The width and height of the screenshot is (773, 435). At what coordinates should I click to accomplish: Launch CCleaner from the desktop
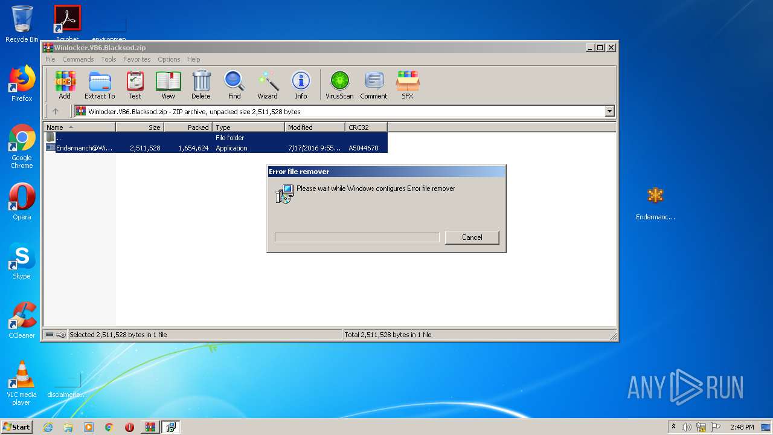[x=22, y=320]
